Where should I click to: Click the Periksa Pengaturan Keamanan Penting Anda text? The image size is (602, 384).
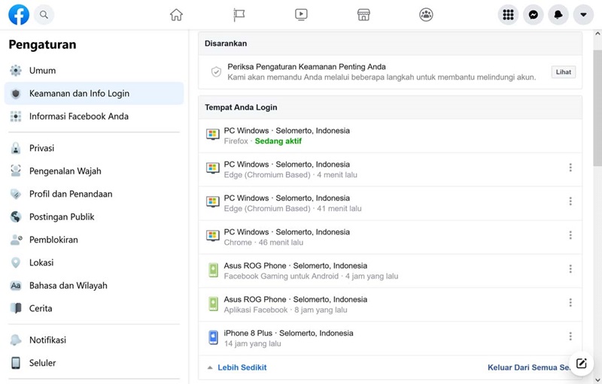(306, 67)
